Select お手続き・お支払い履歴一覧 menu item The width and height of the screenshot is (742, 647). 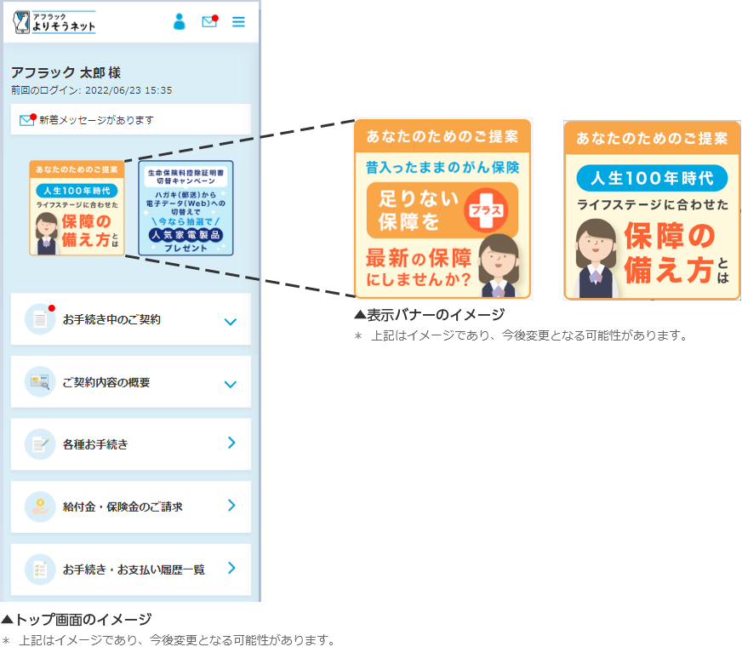click(x=134, y=570)
